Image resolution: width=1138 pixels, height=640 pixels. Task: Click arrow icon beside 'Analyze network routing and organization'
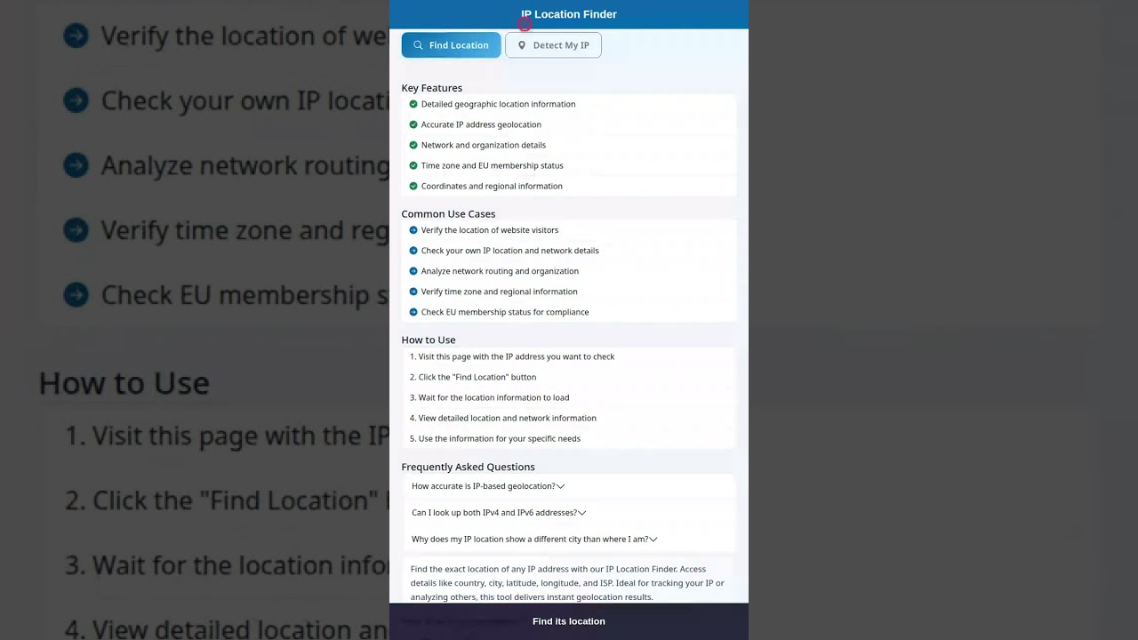[413, 271]
